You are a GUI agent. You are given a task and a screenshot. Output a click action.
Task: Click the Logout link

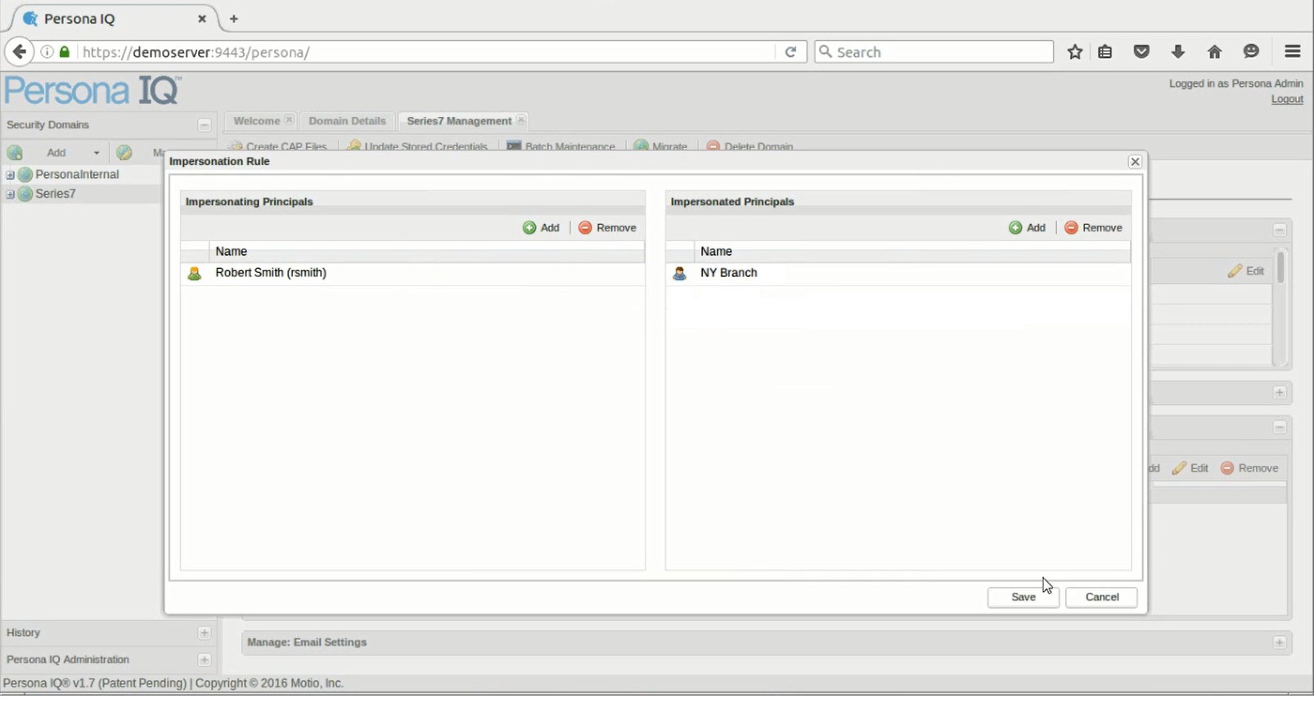click(1287, 99)
